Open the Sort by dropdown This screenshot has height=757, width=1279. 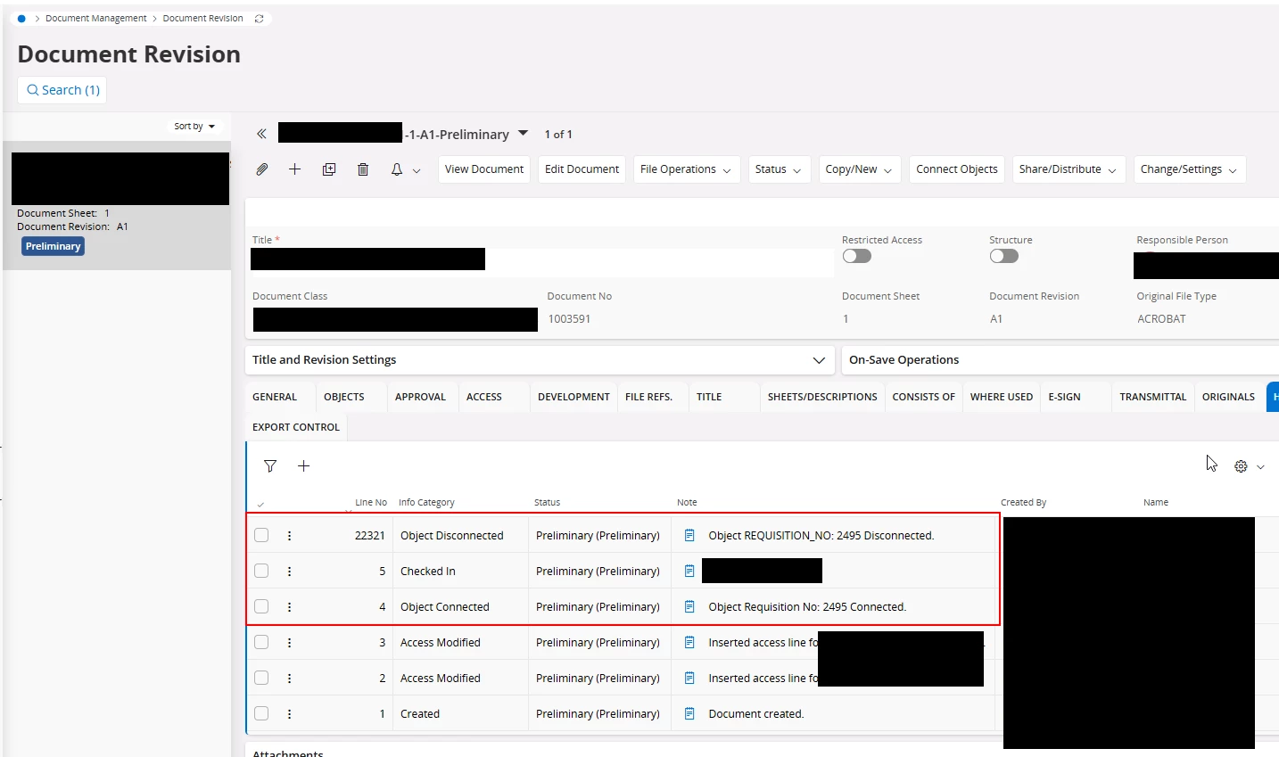194,127
